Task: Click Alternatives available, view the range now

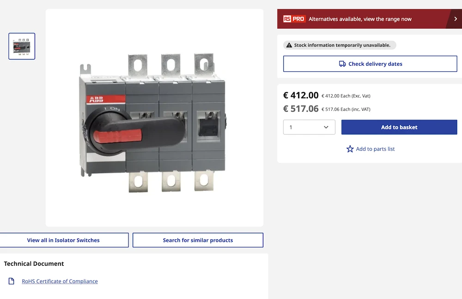Action: [x=360, y=19]
